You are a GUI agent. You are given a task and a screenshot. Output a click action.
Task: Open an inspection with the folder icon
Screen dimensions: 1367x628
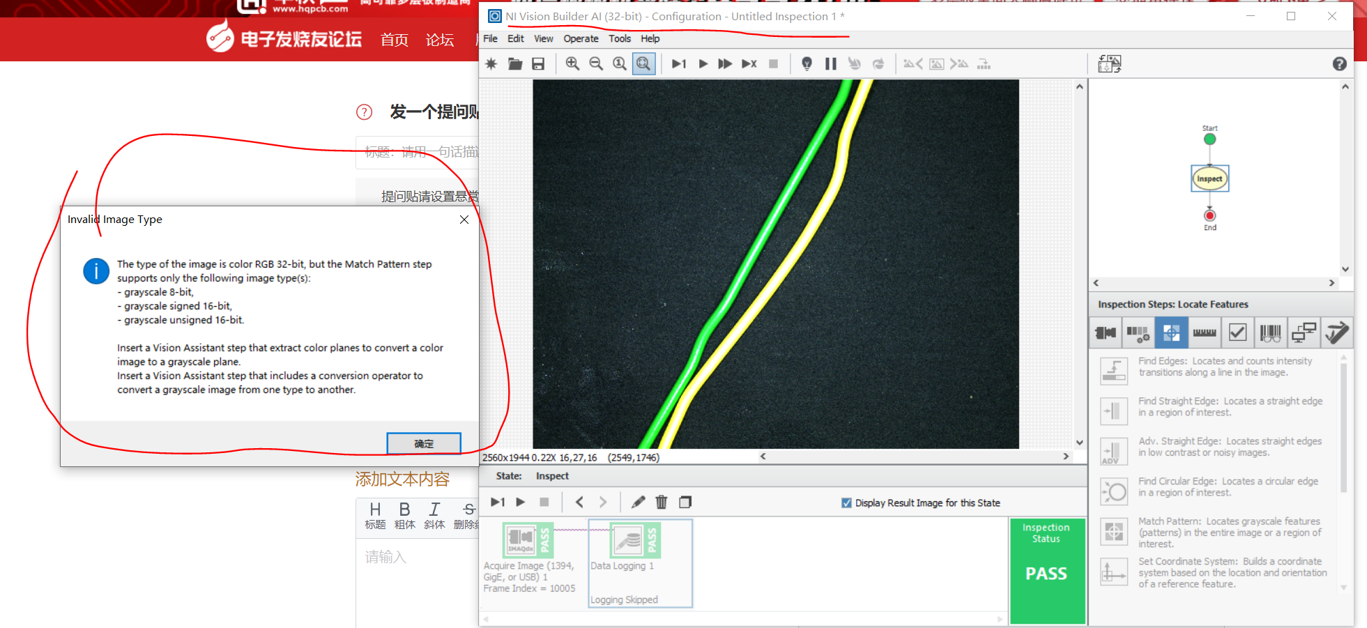[x=515, y=64]
